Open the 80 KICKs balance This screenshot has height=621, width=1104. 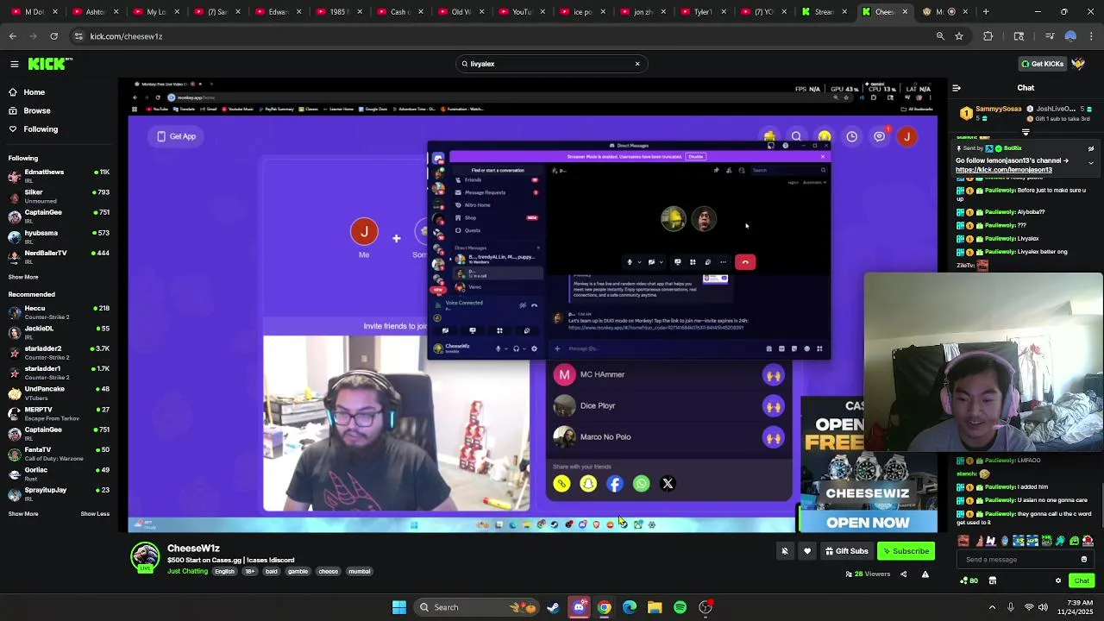click(x=969, y=580)
